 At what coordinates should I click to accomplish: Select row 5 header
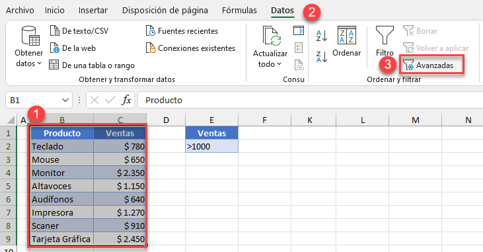(x=9, y=187)
